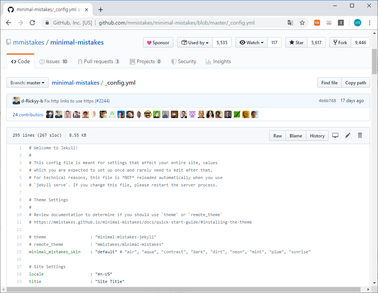378x293 pixels.
Task: Expand the Watch dropdown
Action: [251, 43]
